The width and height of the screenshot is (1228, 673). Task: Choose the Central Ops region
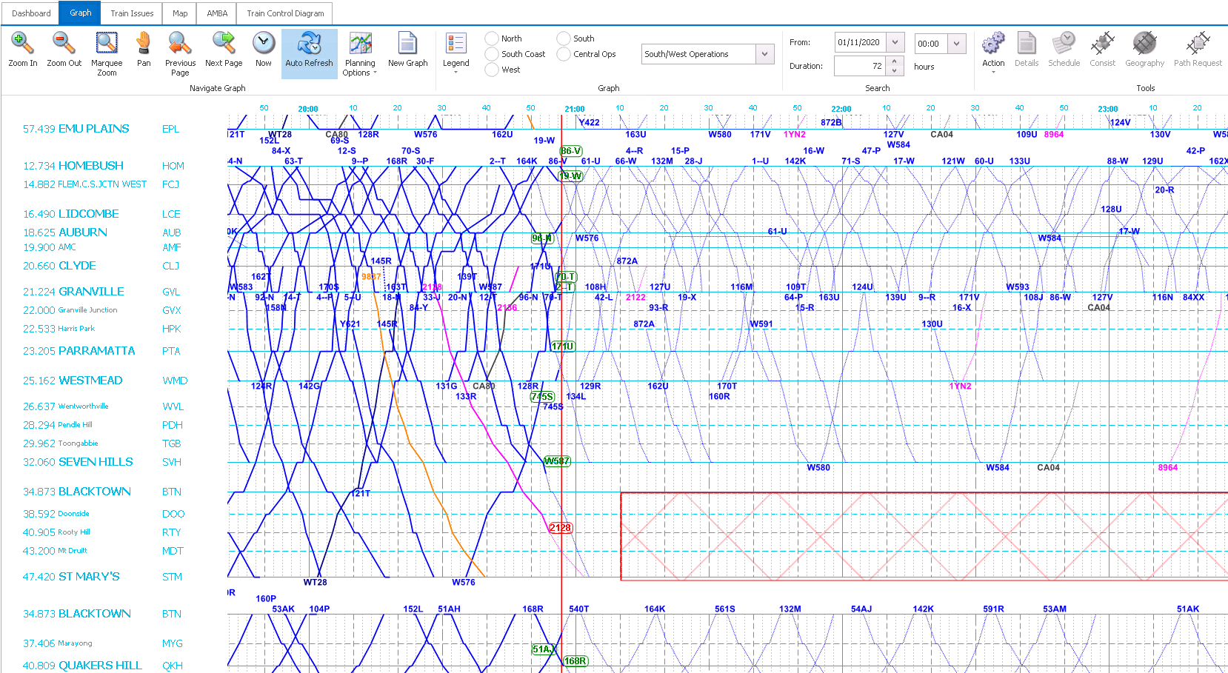click(562, 53)
